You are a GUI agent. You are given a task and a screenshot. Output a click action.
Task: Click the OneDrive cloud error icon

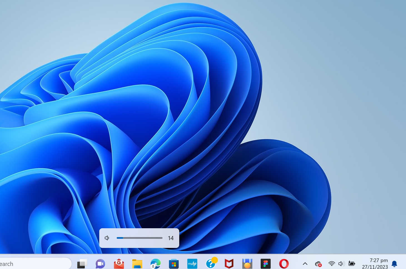318,264
